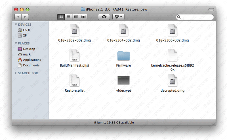Select the Restore.plist file icon
Viewport: 227px width, 140px height.
click(x=74, y=81)
